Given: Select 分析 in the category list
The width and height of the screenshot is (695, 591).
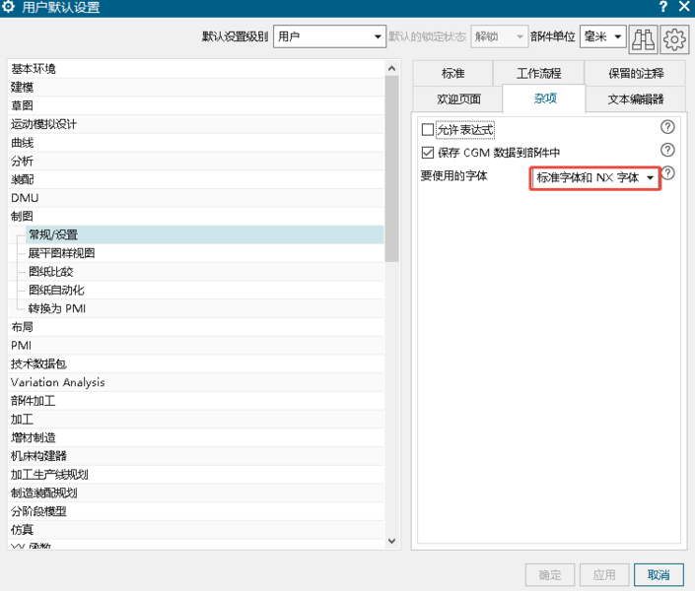Looking at the screenshot, I should point(196,161).
